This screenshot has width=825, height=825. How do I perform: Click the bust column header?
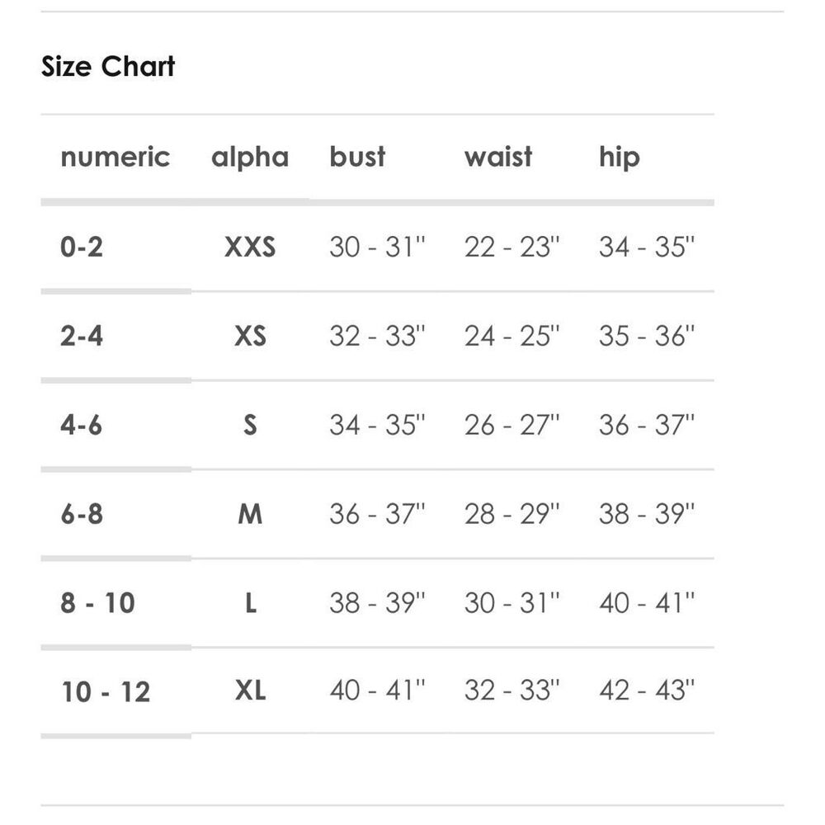[x=357, y=156]
